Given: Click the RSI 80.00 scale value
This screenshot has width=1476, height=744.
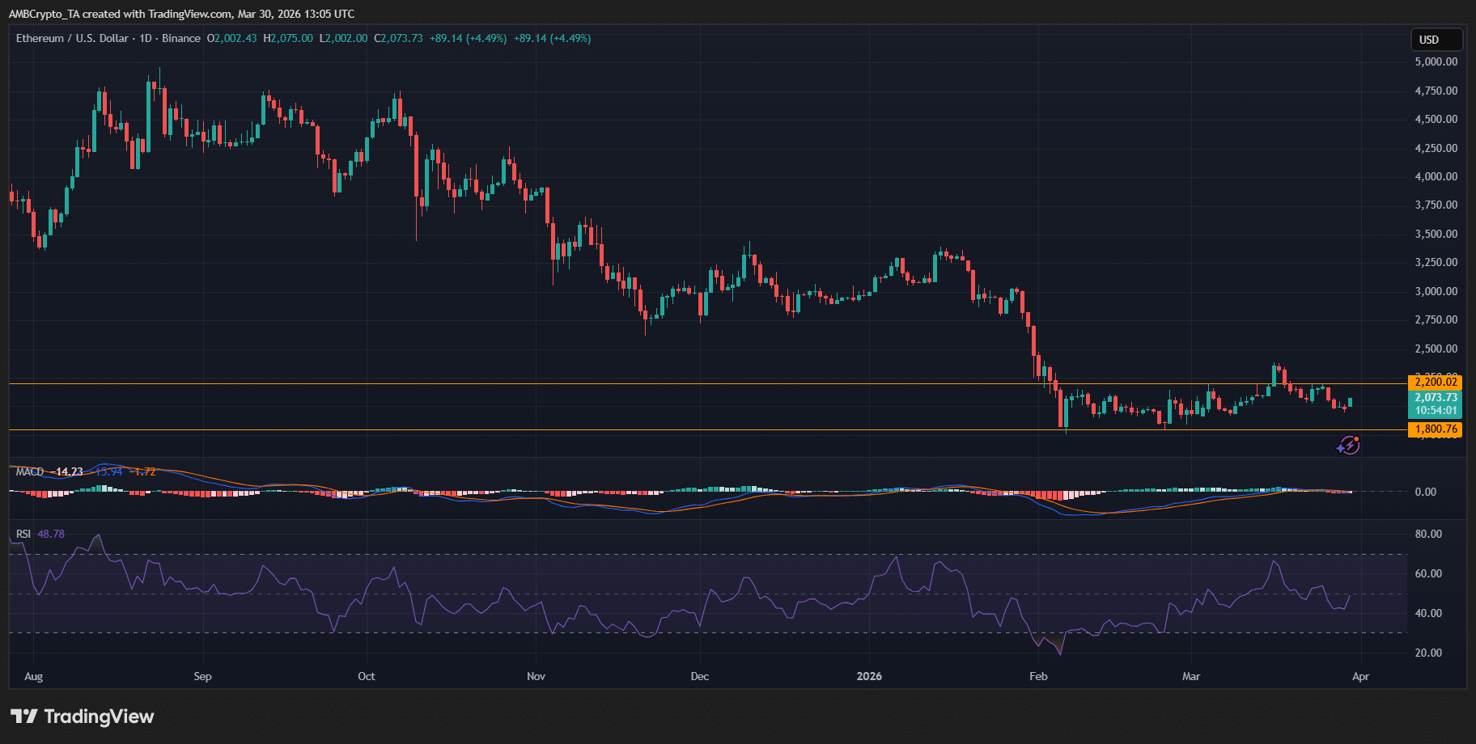Looking at the screenshot, I should click(1428, 534).
